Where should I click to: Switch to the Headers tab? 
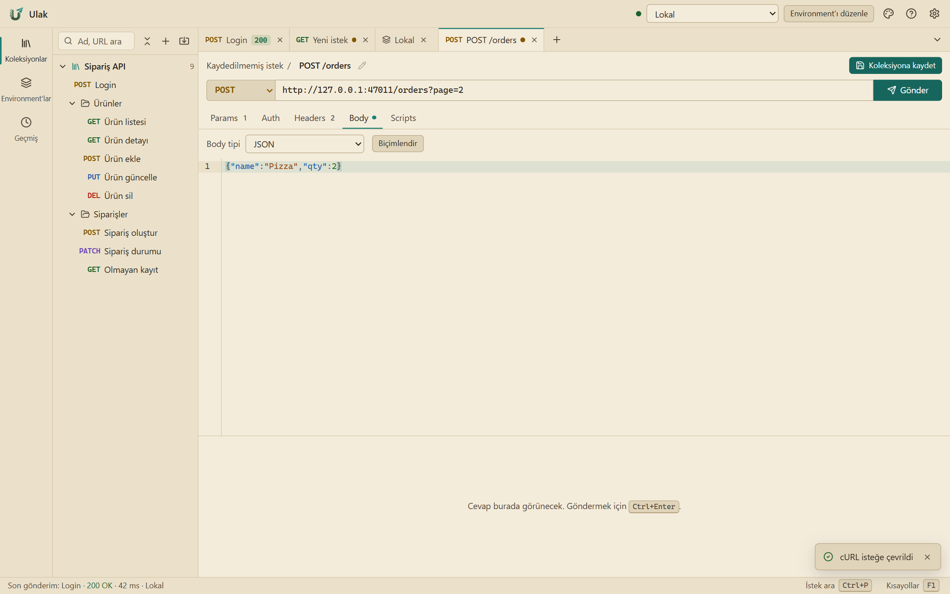(314, 118)
